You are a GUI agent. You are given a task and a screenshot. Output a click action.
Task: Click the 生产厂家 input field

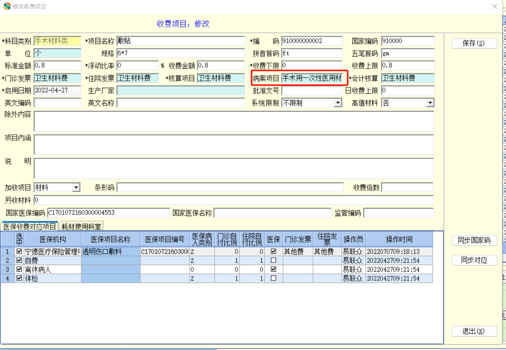click(x=181, y=91)
